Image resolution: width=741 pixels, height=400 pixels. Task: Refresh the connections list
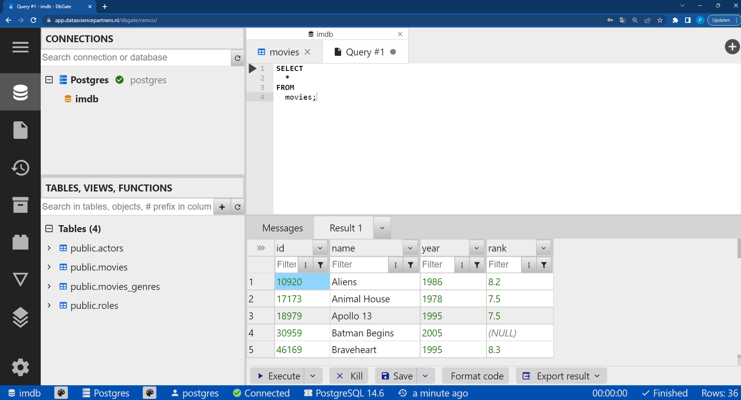(237, 58)
